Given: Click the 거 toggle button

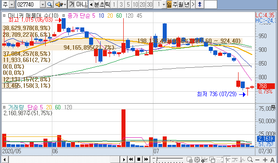Looking at the screenshot, I should [x=72, y=4].
